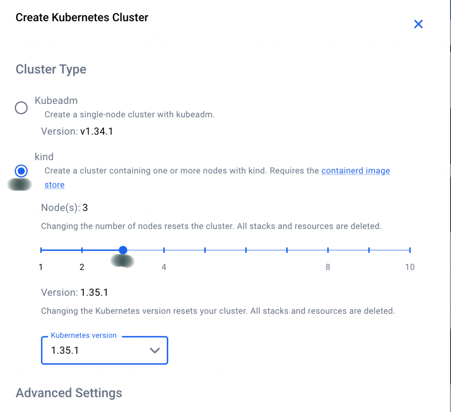Click the node slider handle at 3

(123, 250)
